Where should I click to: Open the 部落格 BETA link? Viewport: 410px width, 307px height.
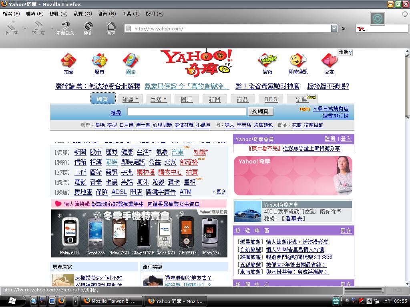(189, 162)
